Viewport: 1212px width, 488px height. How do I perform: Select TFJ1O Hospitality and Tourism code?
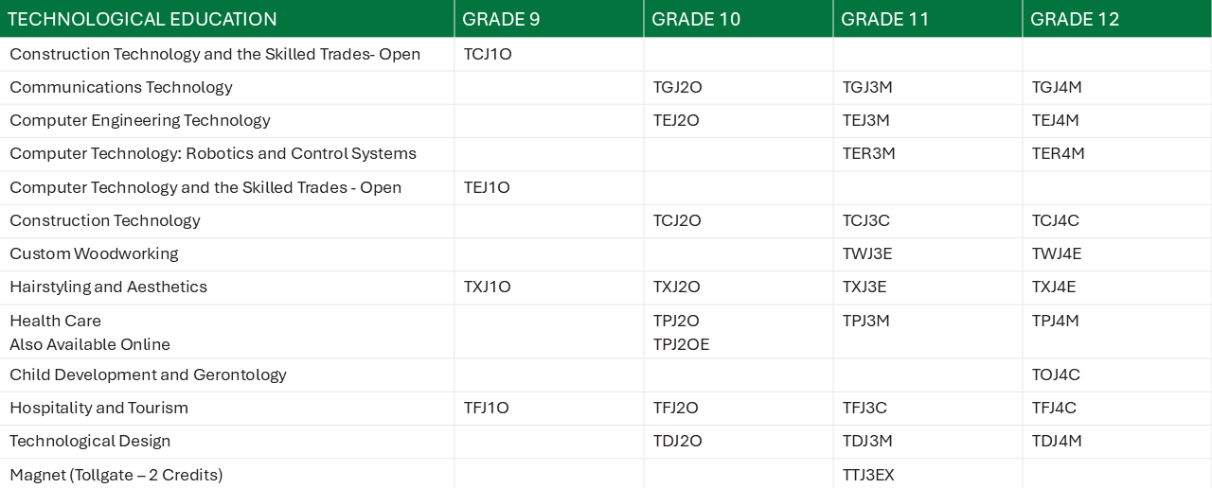tap(487, 408)
